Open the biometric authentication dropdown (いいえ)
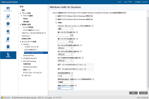Viewport: 149px width, 99px height. point(65,76)
